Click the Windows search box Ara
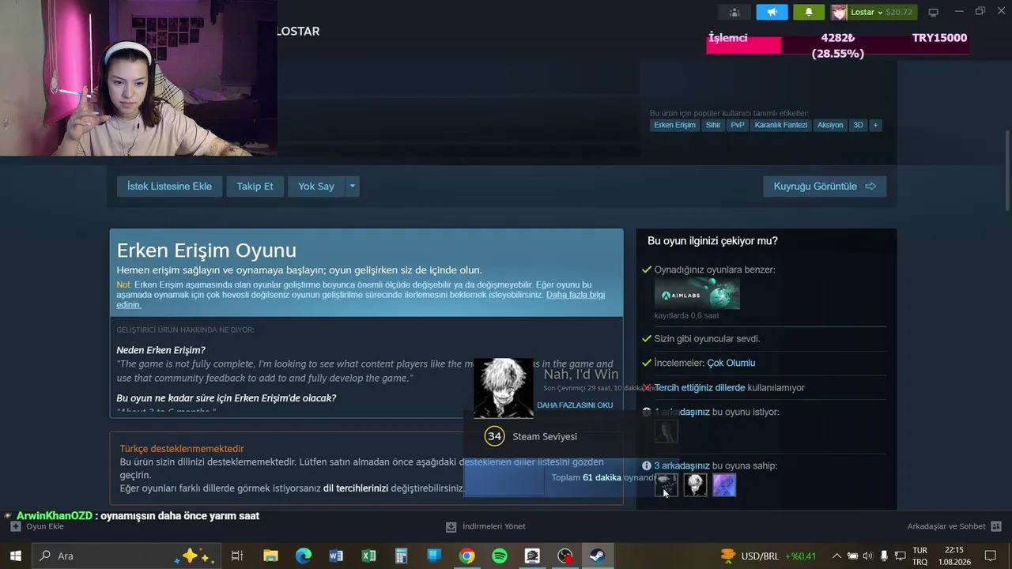 coord(125,556)
